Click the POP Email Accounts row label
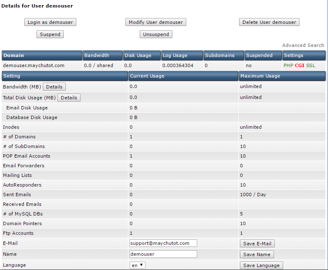328x270 pixels. tap(26, 156)
